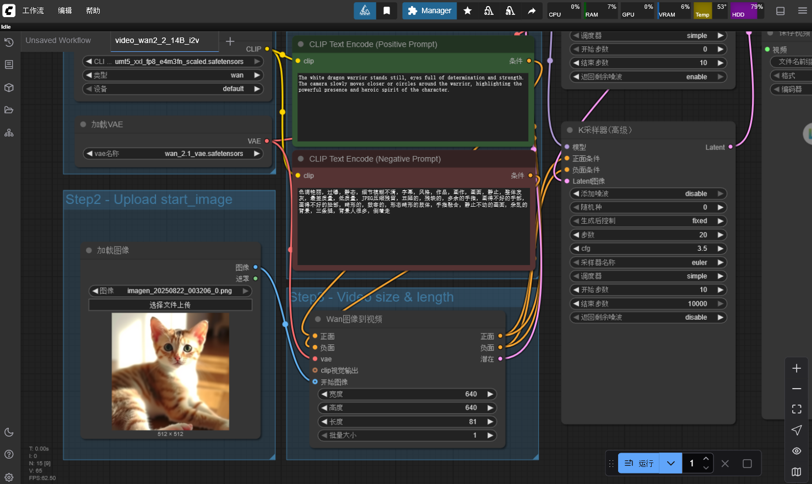Open settings gear icon at bottom left
This screenshot has width=812, height=484.
click(x=9, y=477)
